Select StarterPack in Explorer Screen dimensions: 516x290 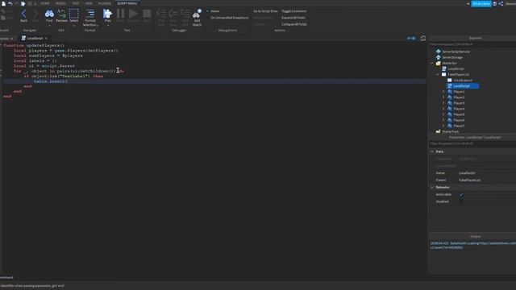point(450,131)
